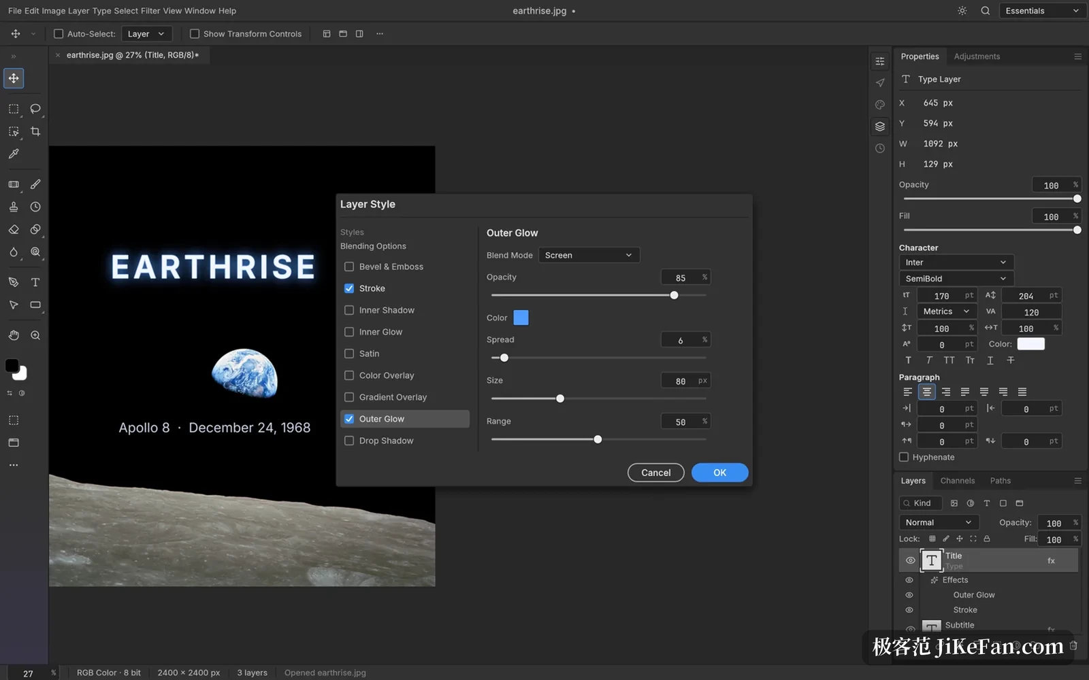Image resolution: width=1089 pixels, height=680 pixels.
Task: Uncheck the Stroke style checkbox
Action: pyautogui.click(x=349, y=288)
